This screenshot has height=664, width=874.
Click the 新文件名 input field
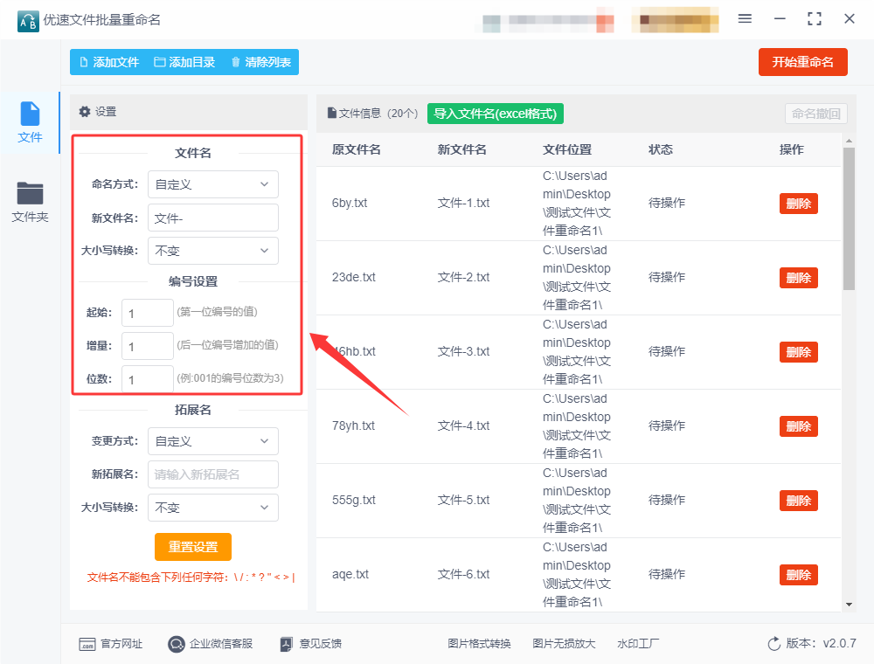pyautogui.click(x=213, y=218)
